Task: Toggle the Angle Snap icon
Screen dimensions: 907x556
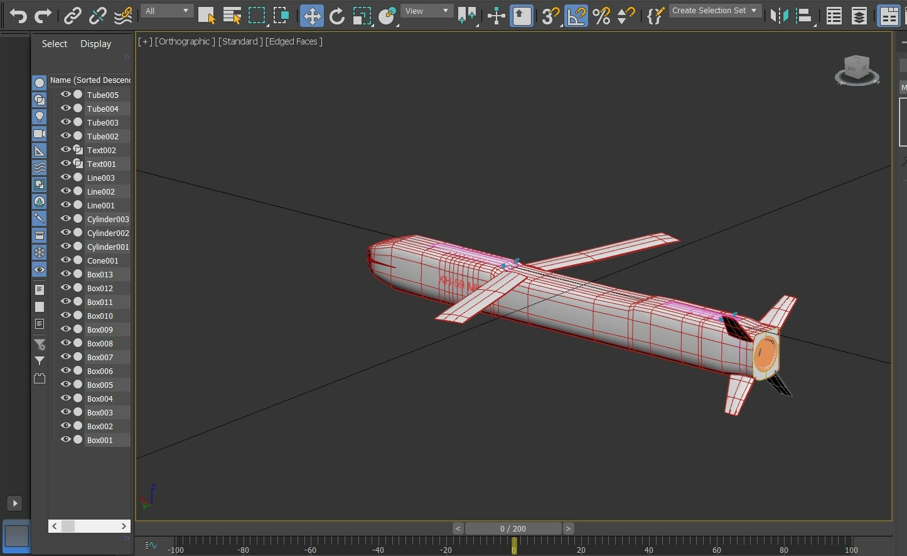Action: [x=576, y=16]
